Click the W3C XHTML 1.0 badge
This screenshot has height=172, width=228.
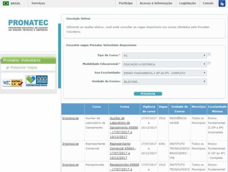point(13,82)
